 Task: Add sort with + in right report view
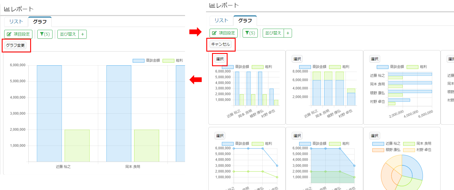pos(288,33)
